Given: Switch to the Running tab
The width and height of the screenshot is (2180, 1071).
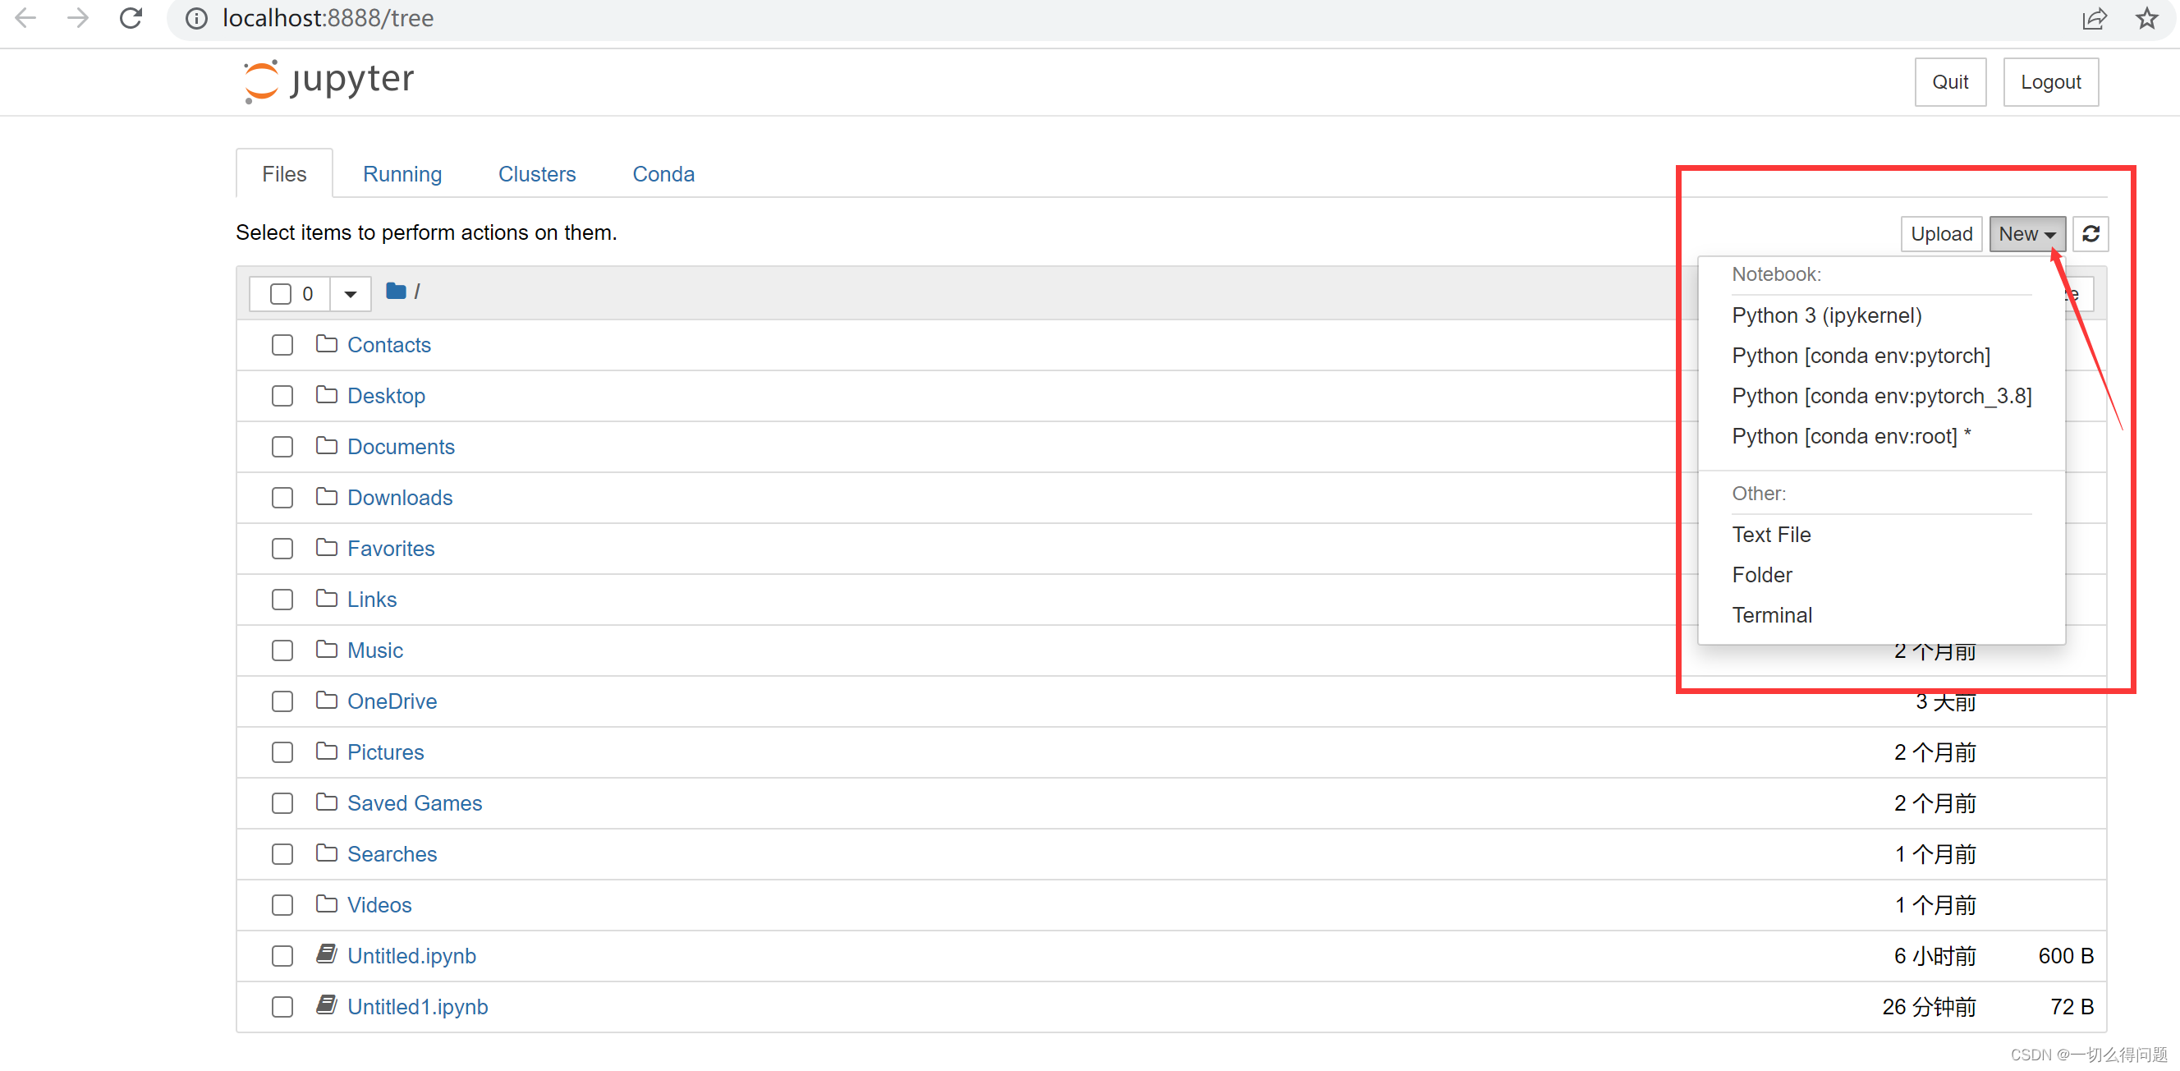Looking at the screenshot, I should [402, 173].
